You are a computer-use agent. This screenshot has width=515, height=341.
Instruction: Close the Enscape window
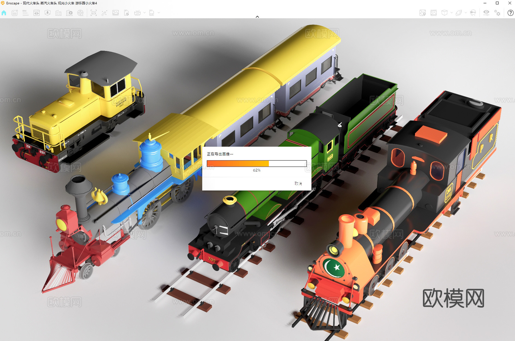(x=510, y=3)
